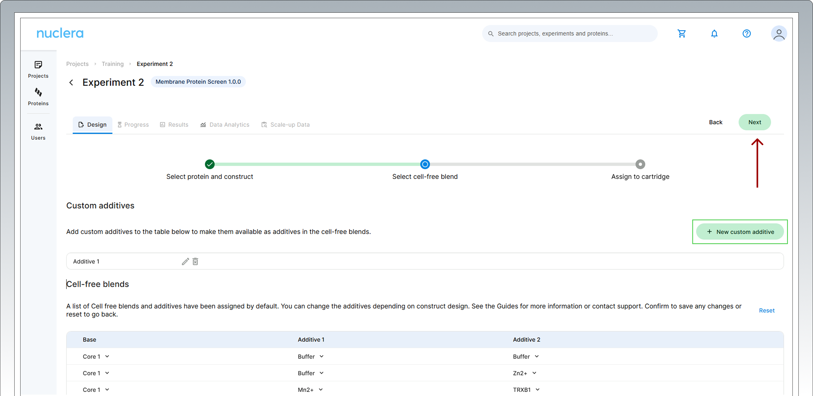Open the Projects breadcrumb link

77,64
